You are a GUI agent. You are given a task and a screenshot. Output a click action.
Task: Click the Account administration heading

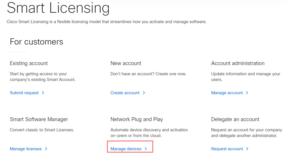pos(238,63)
